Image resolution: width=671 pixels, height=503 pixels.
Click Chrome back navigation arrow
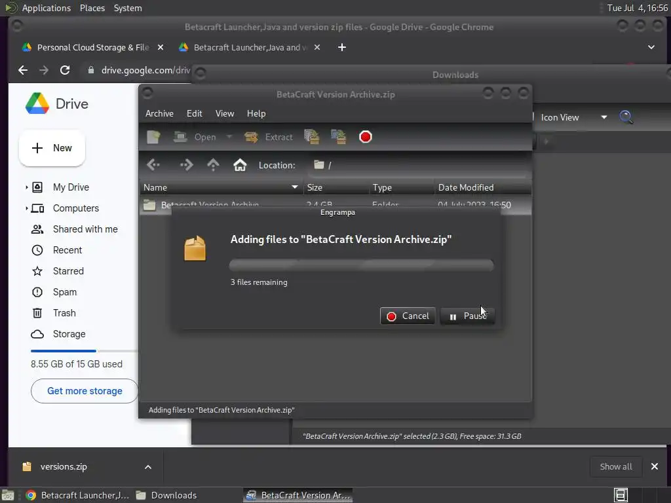[x=23, y=70]
